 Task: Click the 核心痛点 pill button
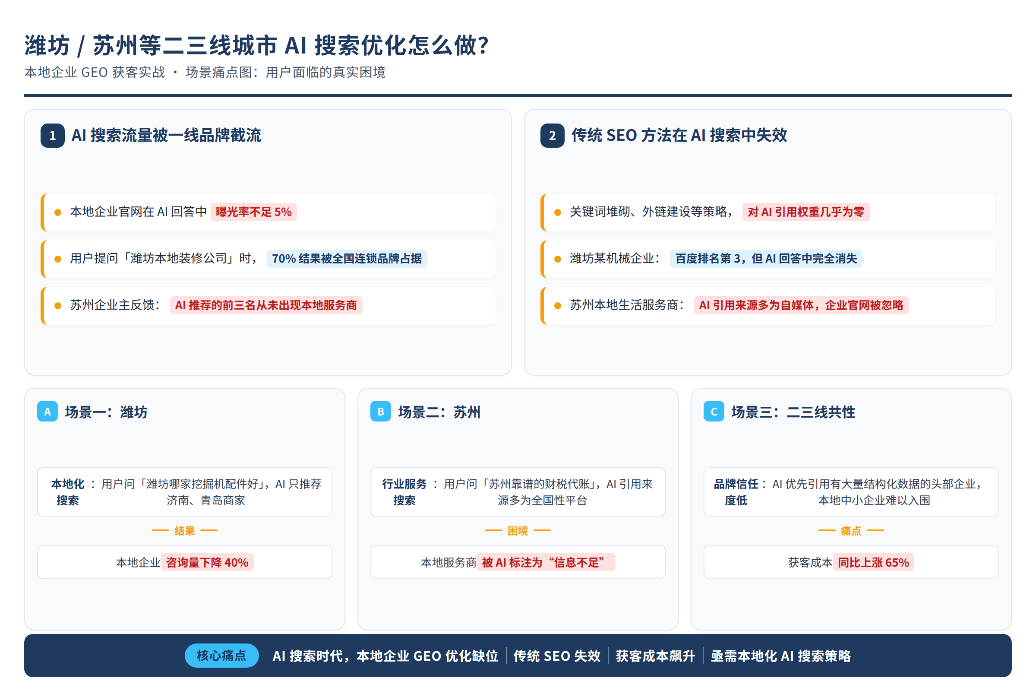pos(221,655)
